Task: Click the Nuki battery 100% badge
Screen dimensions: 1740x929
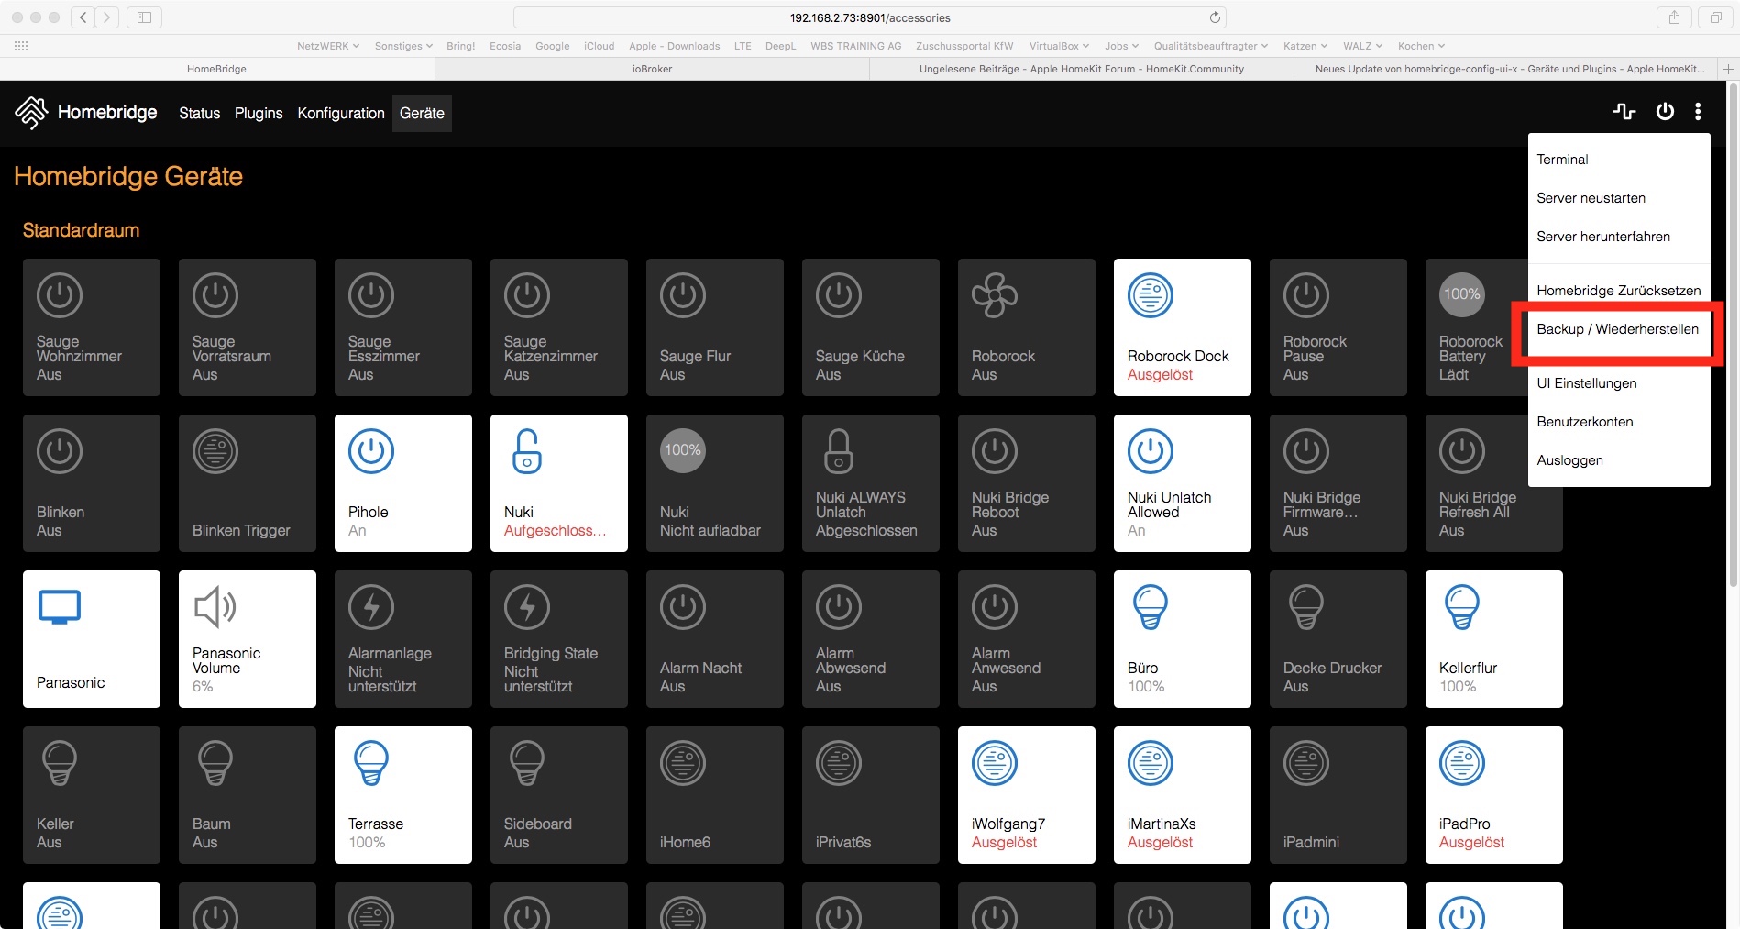Action: point(683,450)
